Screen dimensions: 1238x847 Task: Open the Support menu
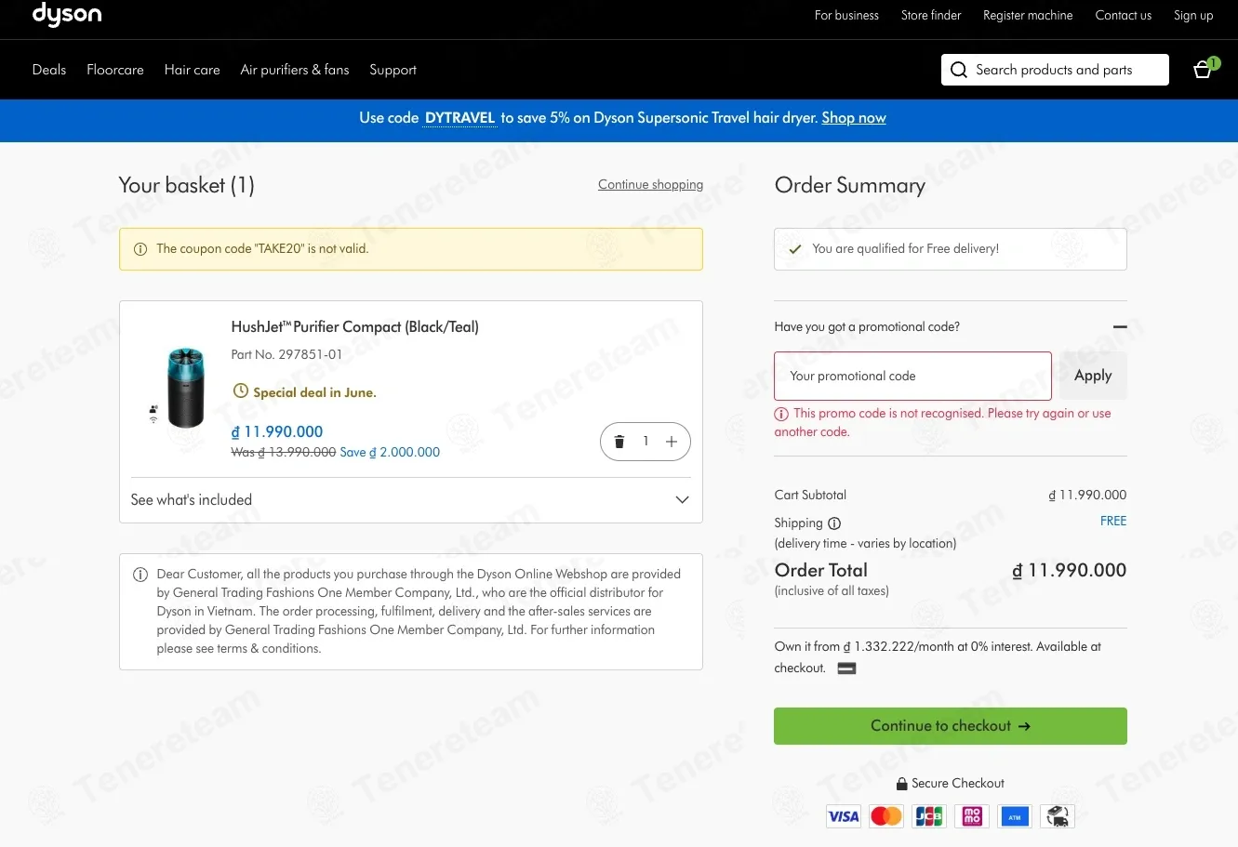pos(393,70)
